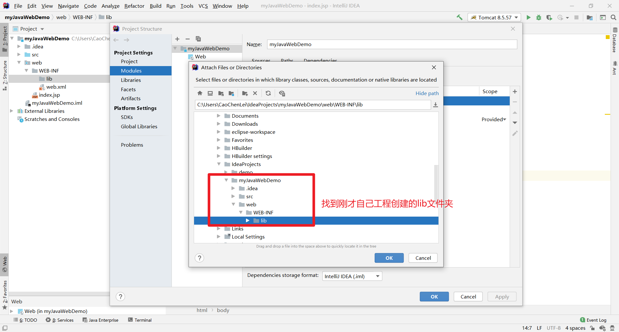Click the Delete (X) icon in file chooser toolbar
The height and width of the screenshot is (332, 619).
[x=255, y=93]
